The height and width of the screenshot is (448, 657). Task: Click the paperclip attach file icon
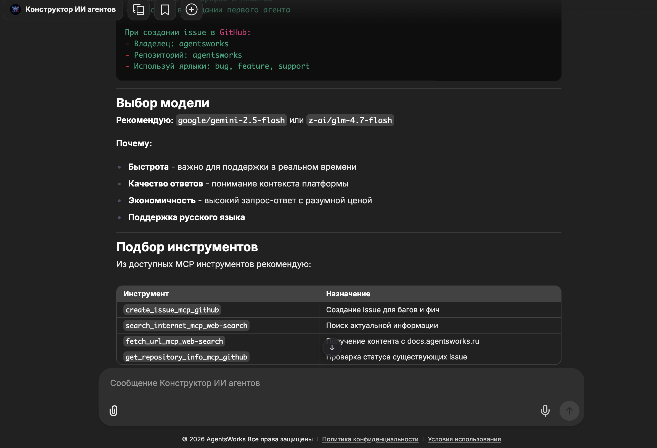point(113,410)
